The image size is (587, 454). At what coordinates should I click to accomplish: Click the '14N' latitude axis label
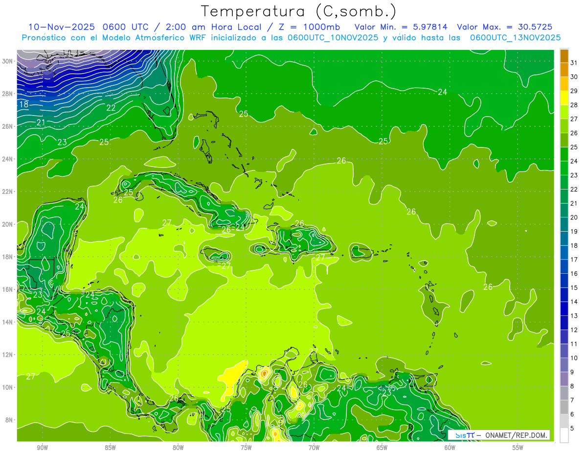(8, 322)
